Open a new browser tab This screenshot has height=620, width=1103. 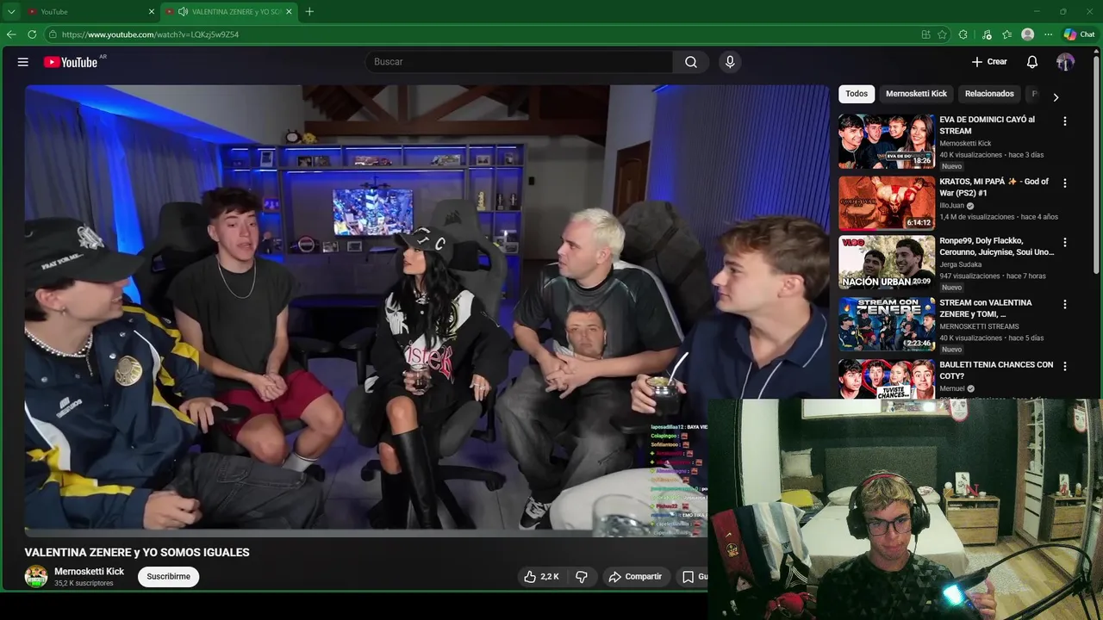point(309,11)
